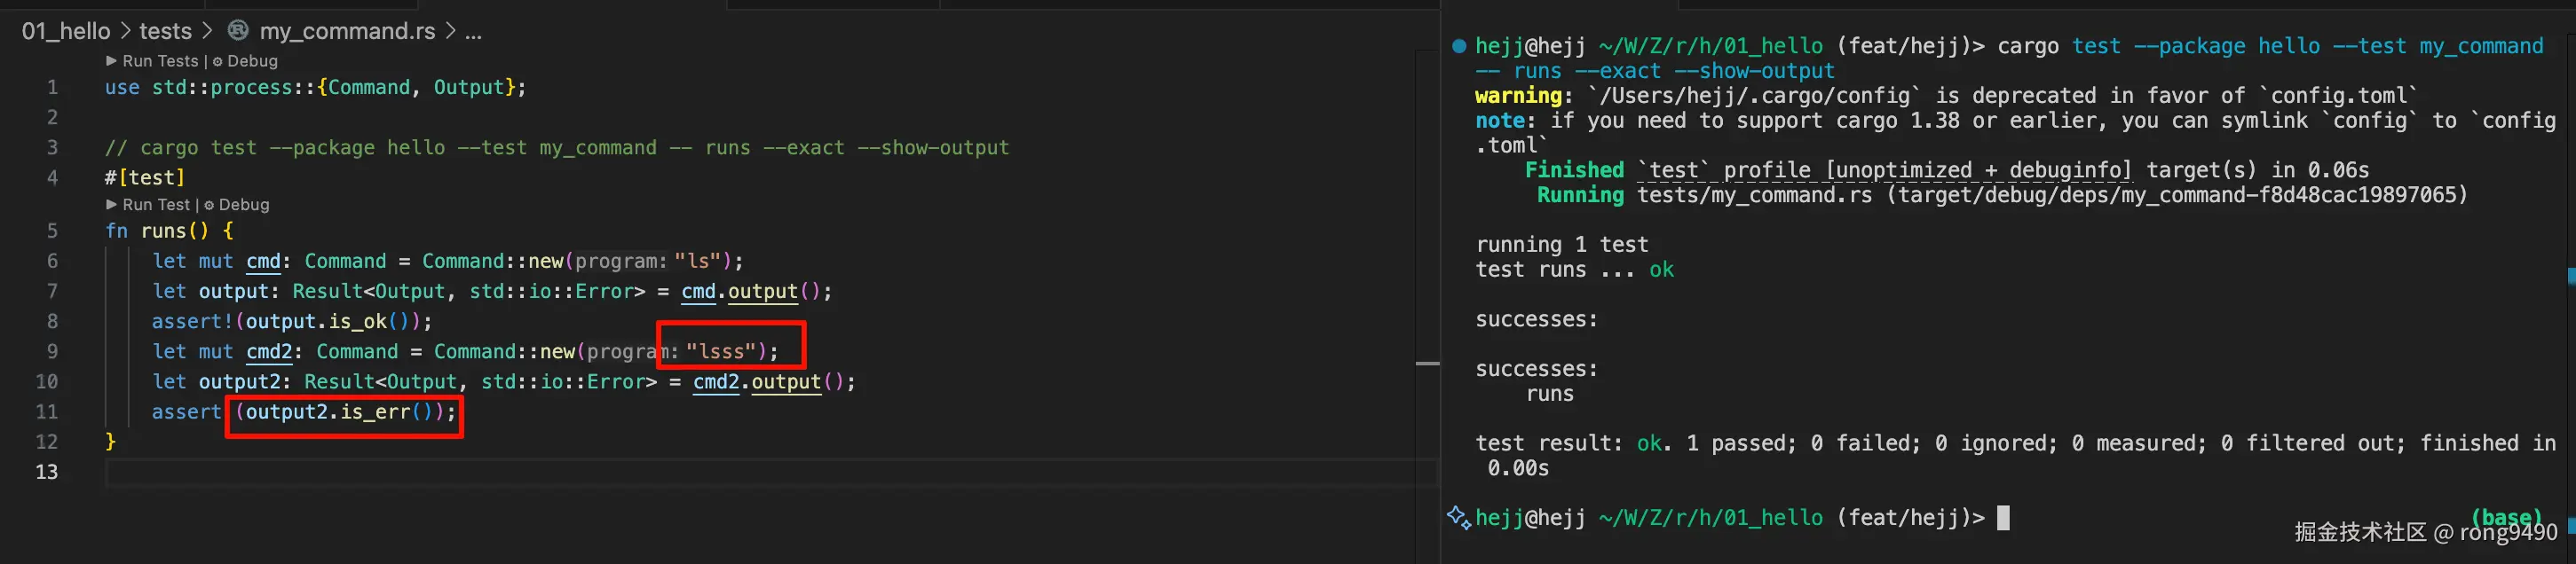Click the Debug lens above fn runs
2576x564 pixels.
[244, 205]
